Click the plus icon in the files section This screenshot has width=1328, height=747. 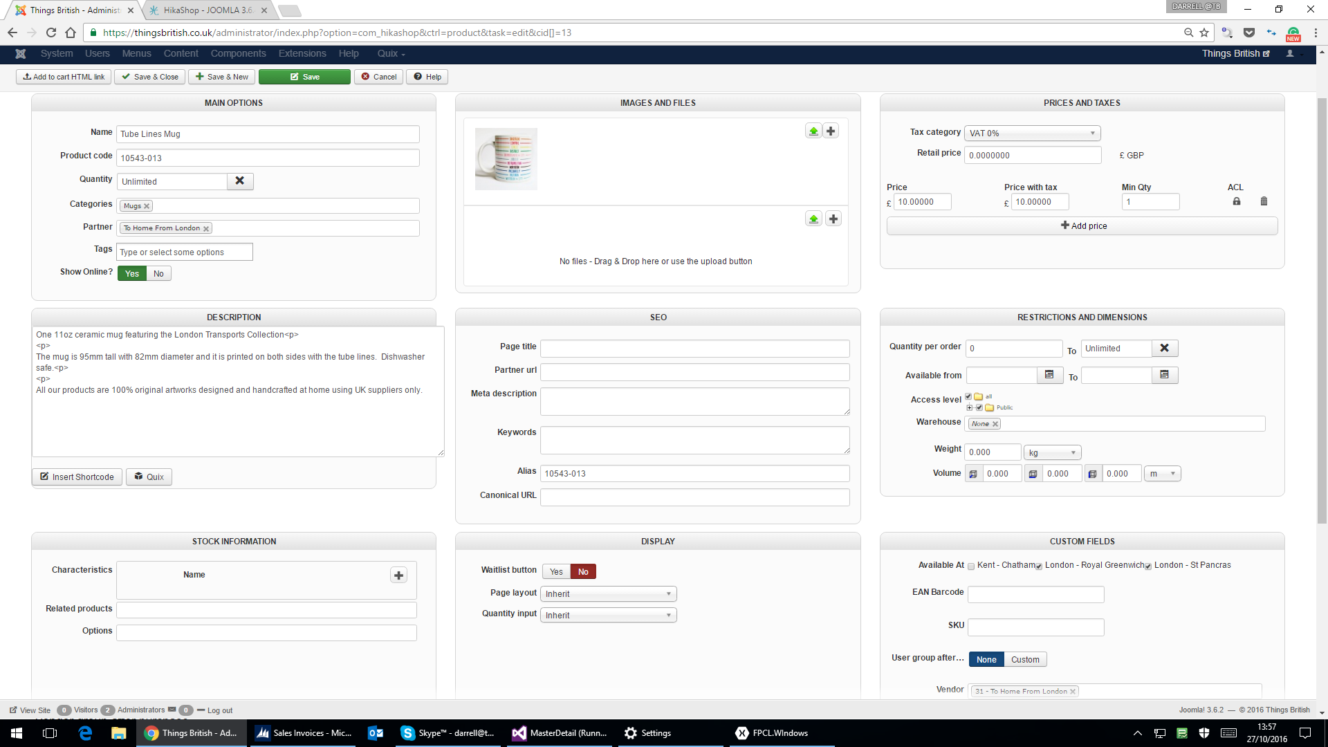coord(833,219)
